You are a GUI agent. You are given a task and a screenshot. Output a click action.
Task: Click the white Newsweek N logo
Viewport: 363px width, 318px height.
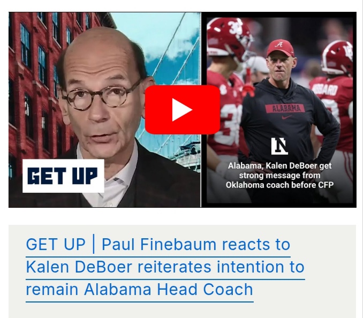click(x=279, y=146)
